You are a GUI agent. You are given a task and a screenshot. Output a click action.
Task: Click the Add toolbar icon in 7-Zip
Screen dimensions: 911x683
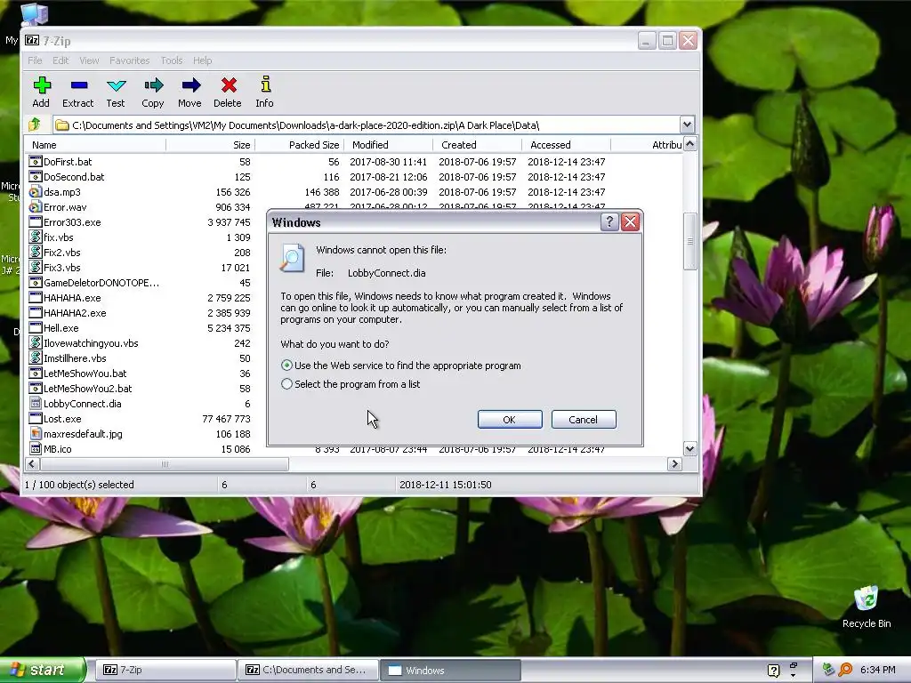point(41,86)
